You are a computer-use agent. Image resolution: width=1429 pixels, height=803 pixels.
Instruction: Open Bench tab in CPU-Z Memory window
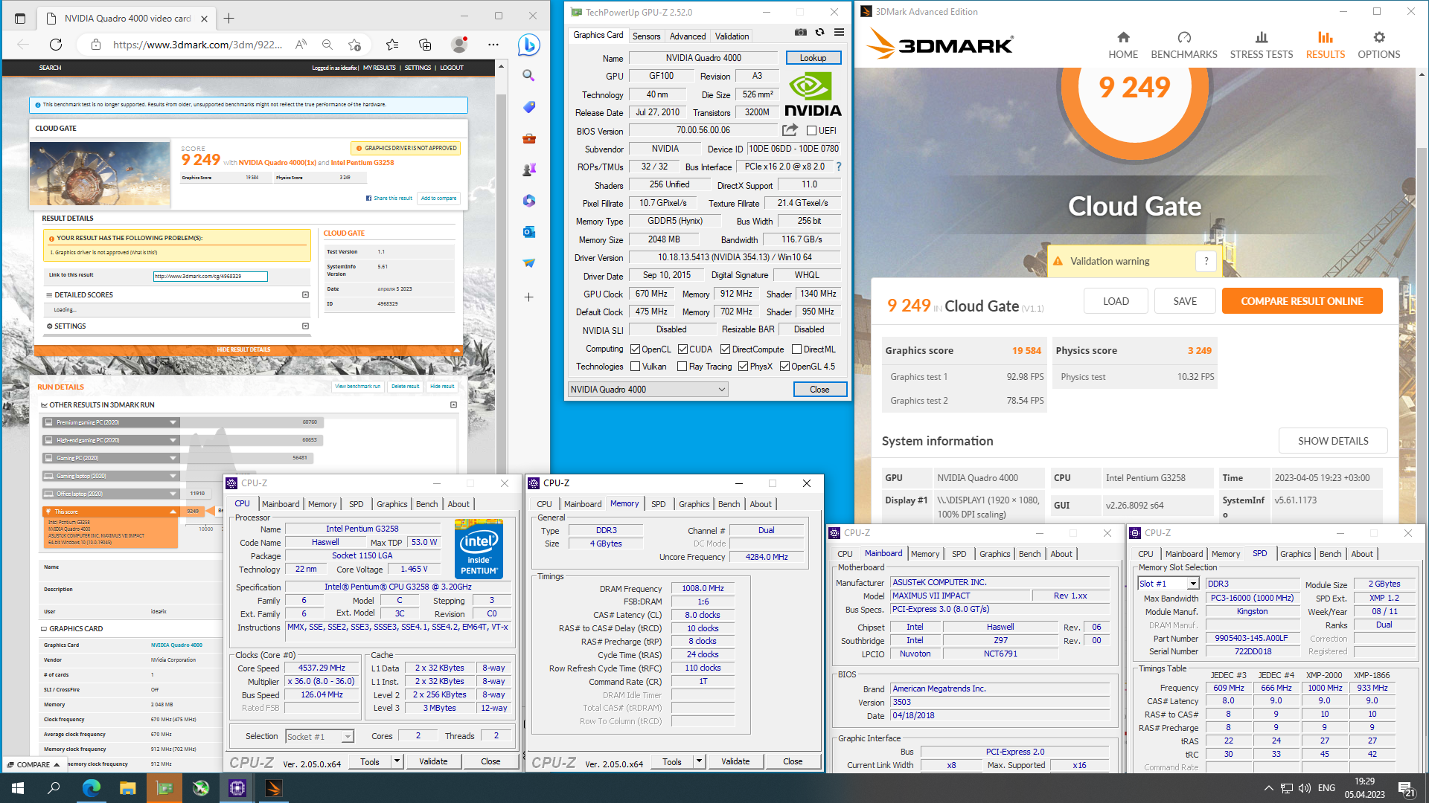pyautogui.click(x=729, y=504)
